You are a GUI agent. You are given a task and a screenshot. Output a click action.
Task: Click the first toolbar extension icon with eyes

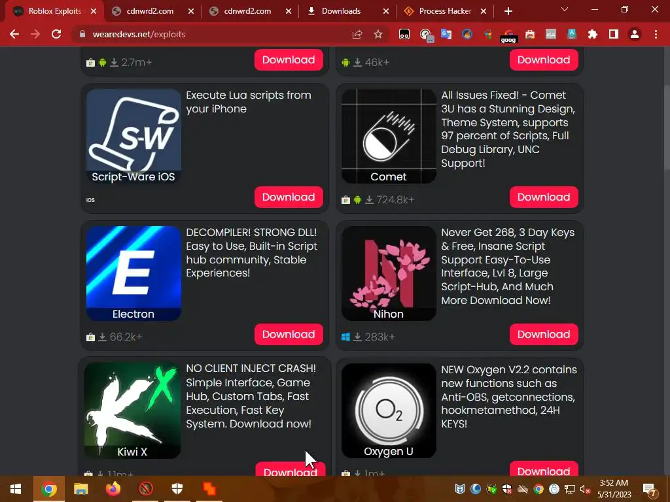point(404,34)
